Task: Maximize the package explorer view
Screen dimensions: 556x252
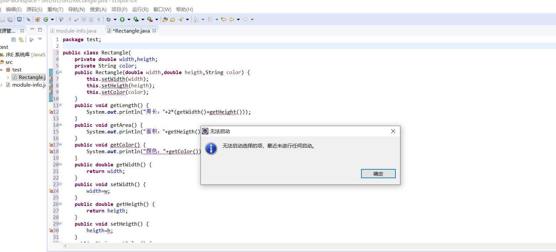Action: [x=40, y=30]
